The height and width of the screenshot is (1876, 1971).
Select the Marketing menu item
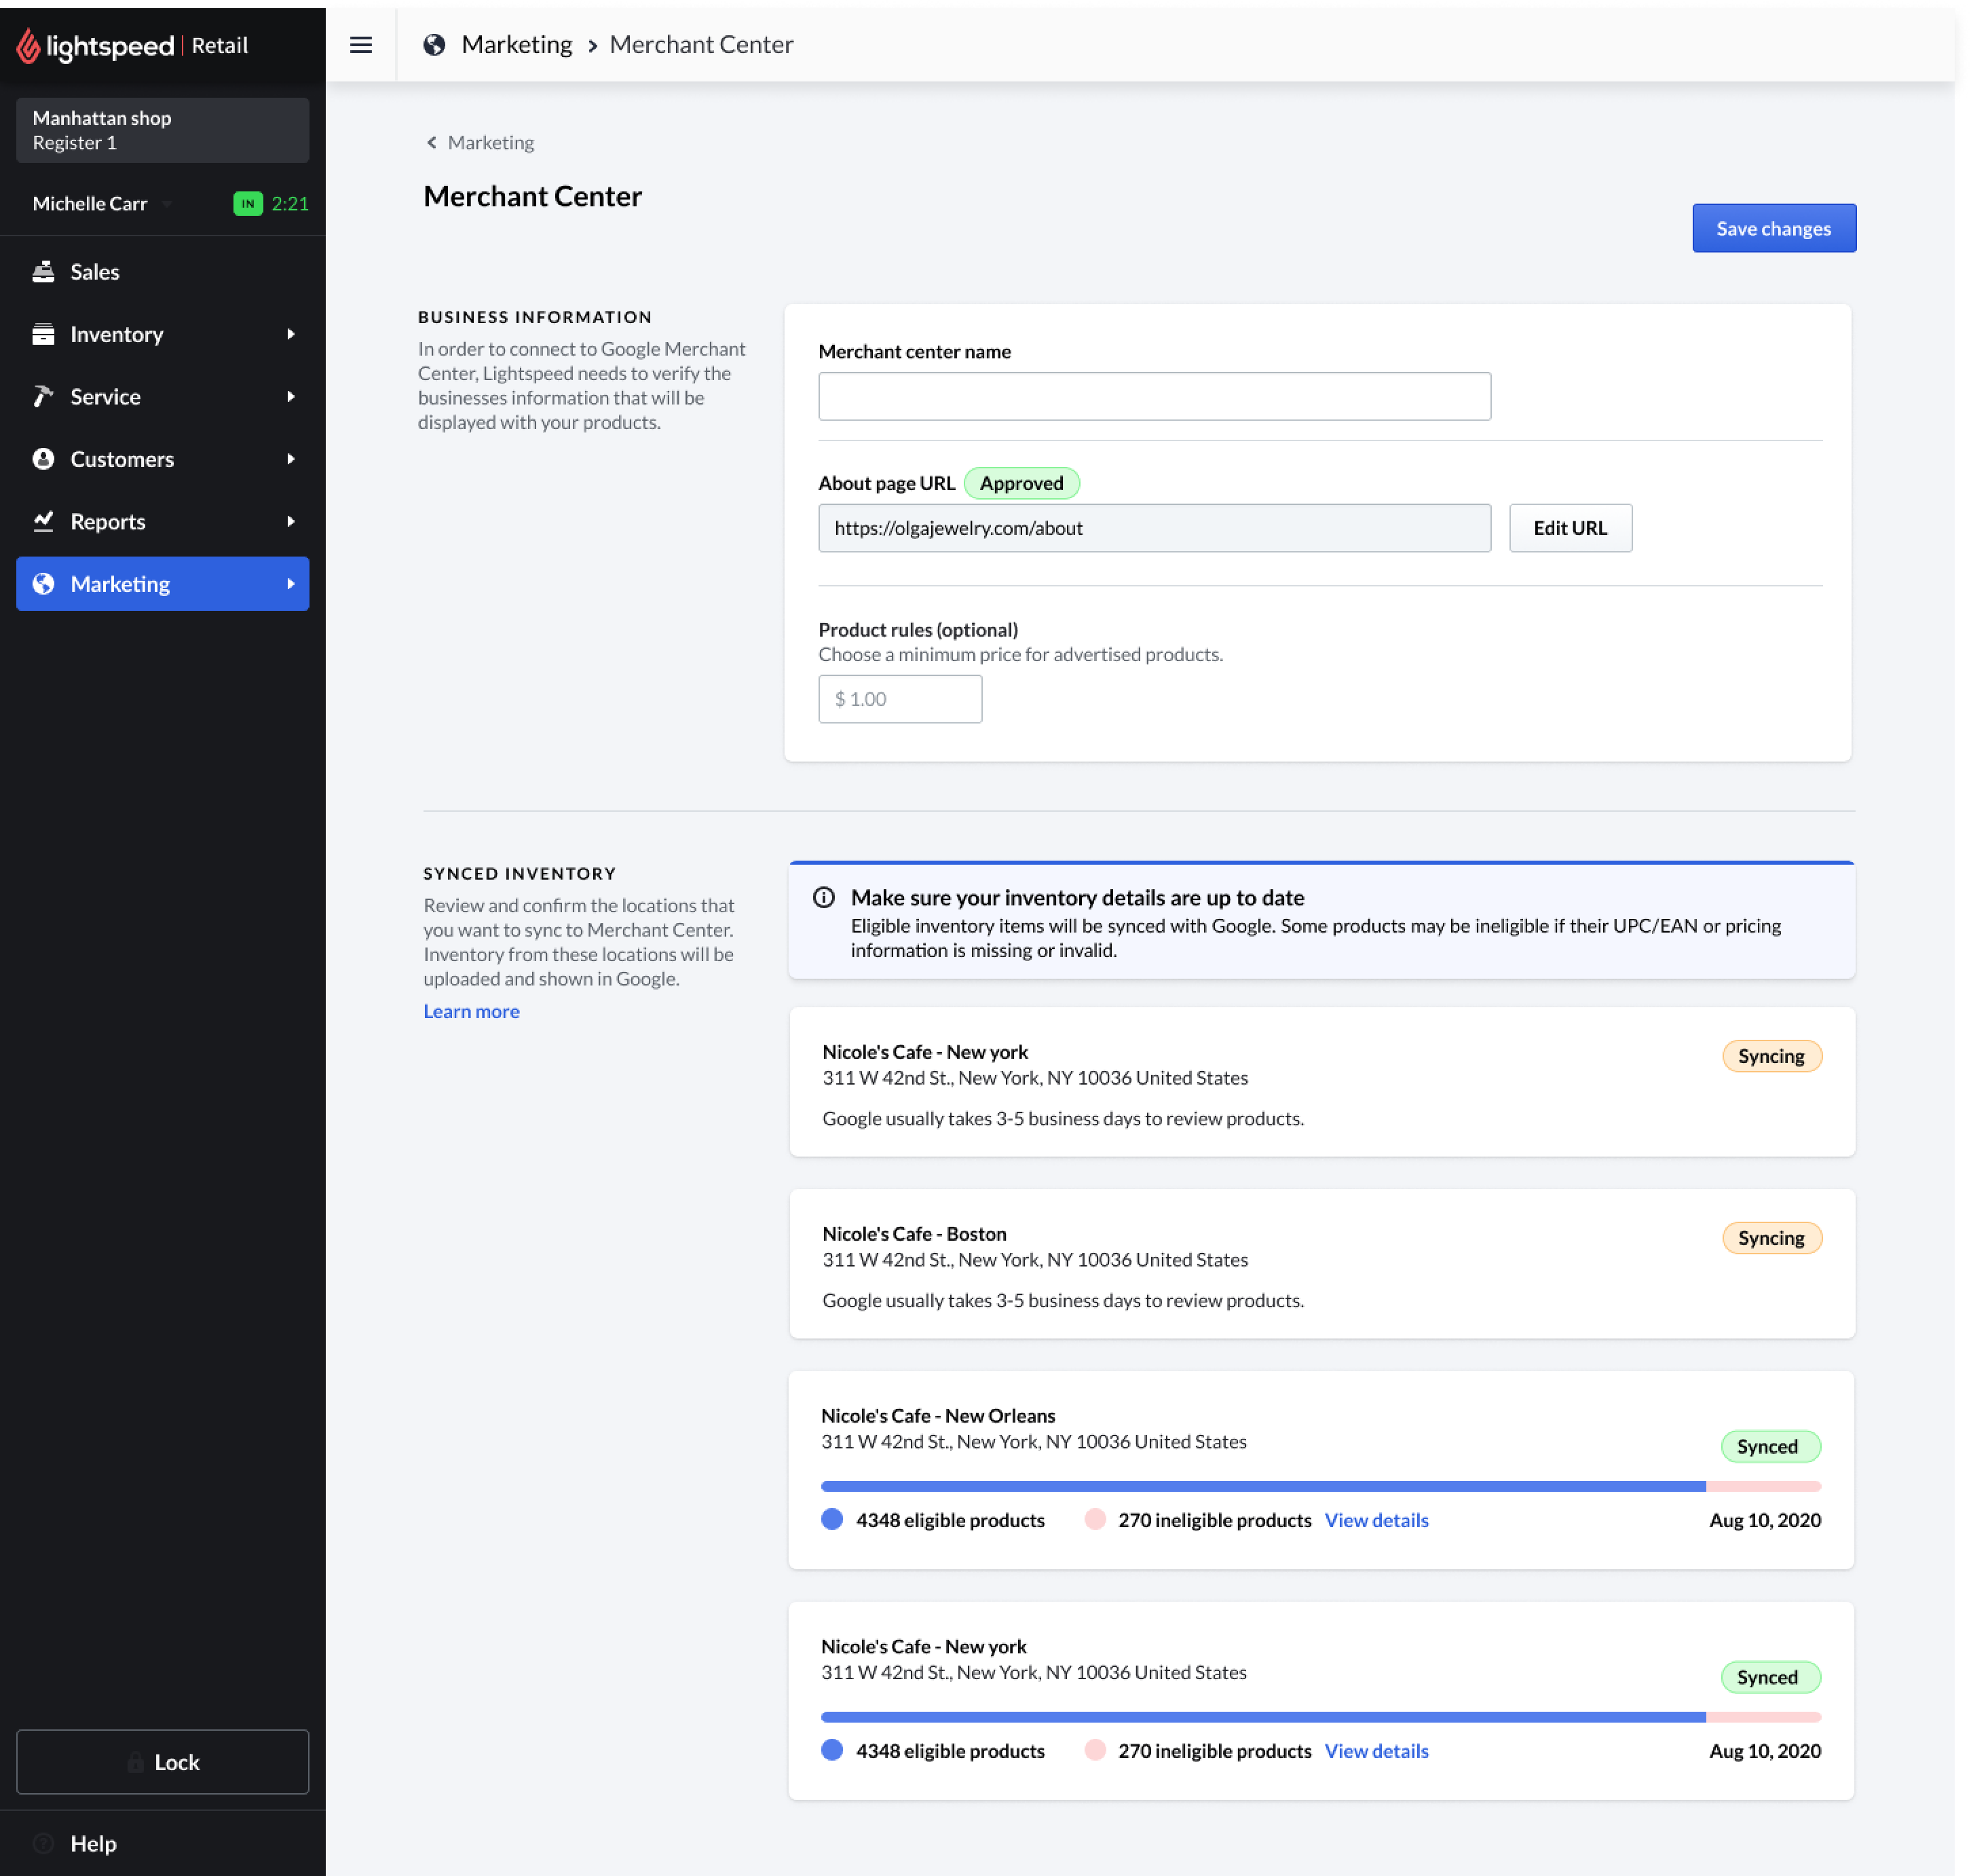coord(163,584)
